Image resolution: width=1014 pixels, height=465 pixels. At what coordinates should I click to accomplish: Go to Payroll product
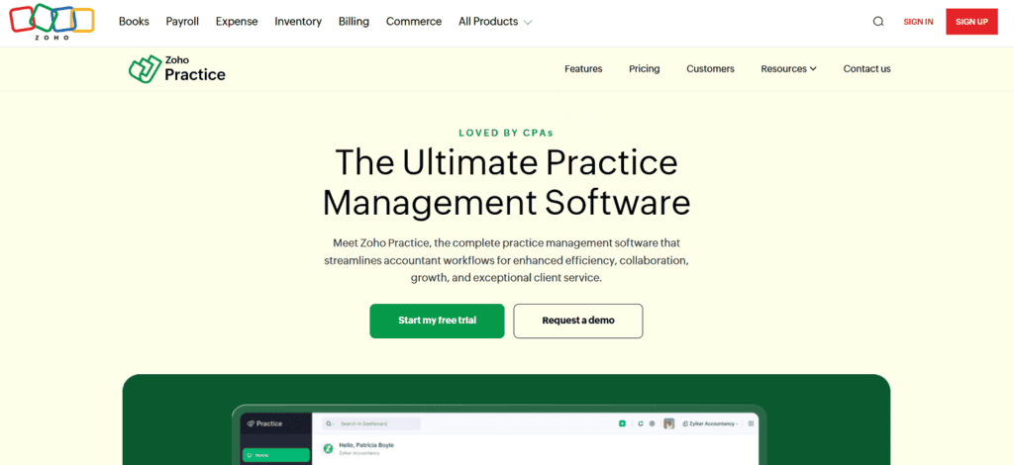pos(182,22)
